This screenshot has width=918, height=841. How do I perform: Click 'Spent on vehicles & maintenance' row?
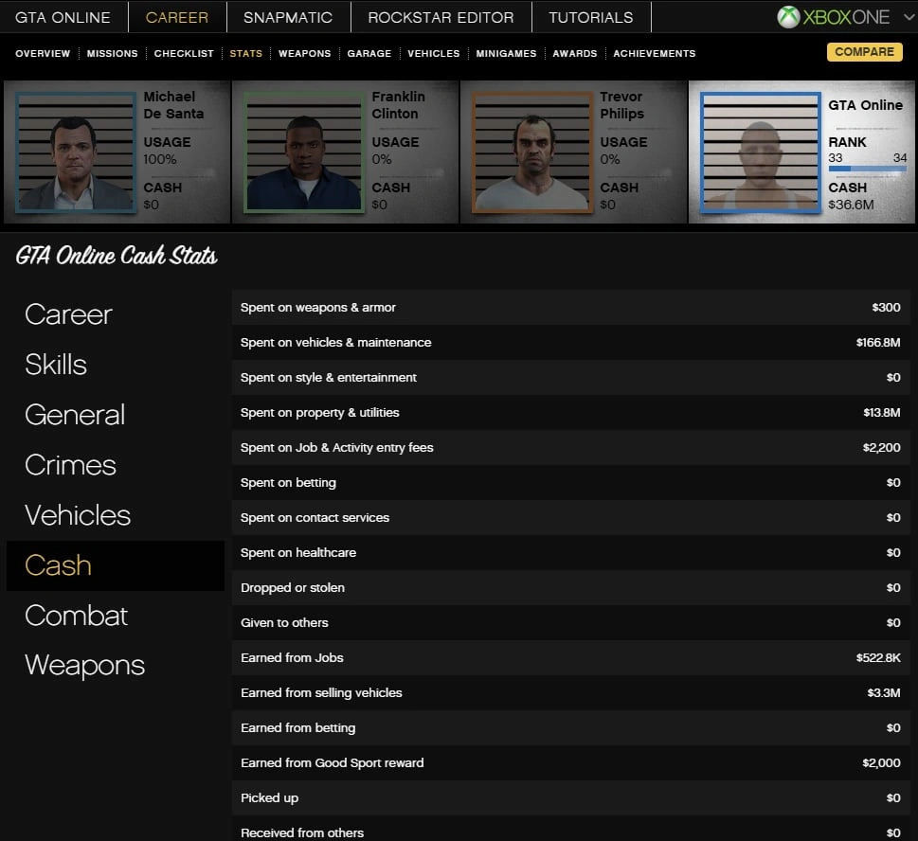pos(571,343)
